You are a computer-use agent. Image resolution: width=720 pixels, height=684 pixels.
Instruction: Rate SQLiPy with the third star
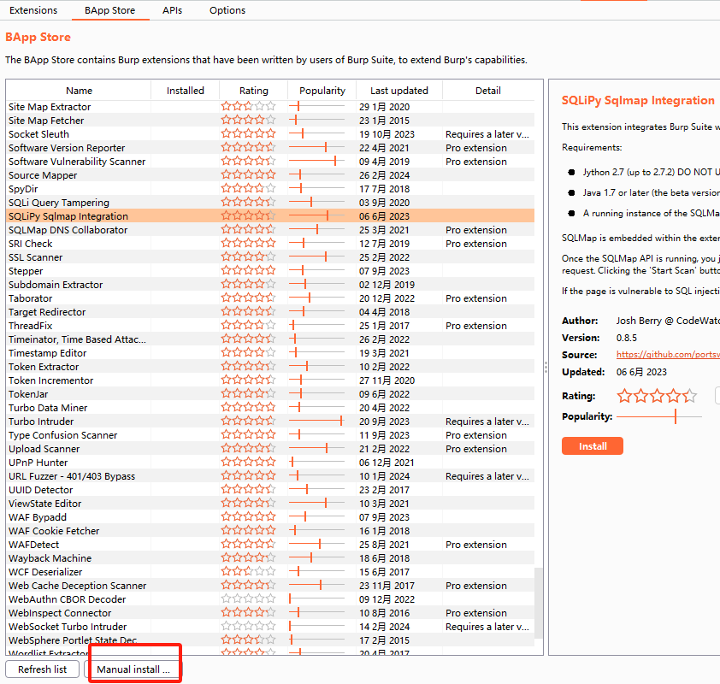[657, 395]
